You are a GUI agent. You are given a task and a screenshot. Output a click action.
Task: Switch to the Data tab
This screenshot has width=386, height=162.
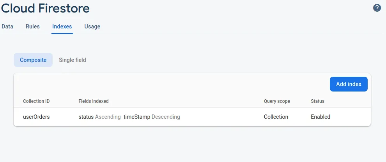click(x=7, y=26)
